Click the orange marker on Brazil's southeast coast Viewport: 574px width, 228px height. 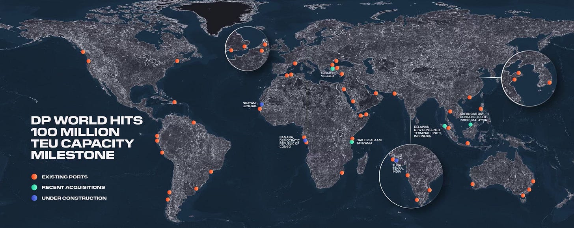(x=211, y=172)
